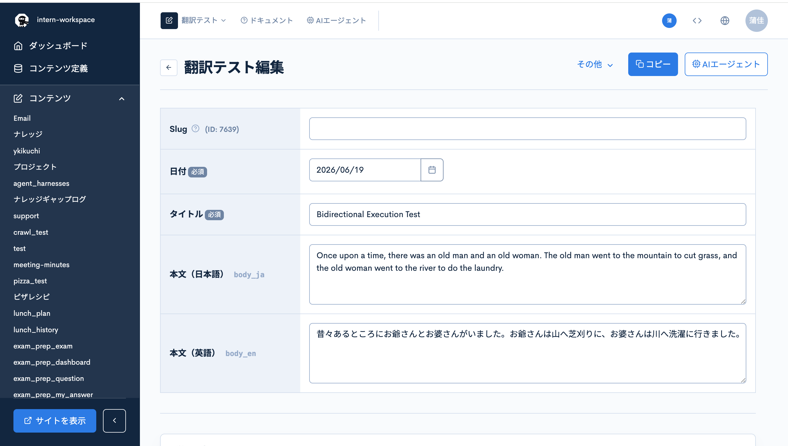
Task: Open the 蒲佳 profile avatar
Action: (756, 20)
